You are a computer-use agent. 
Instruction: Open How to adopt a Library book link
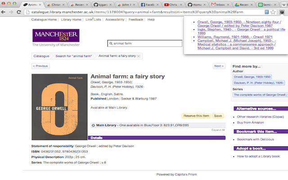tap(258, 156)
